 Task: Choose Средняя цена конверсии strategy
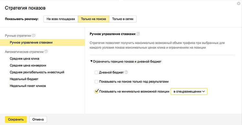pyautogui.click(x=28, y=65)
